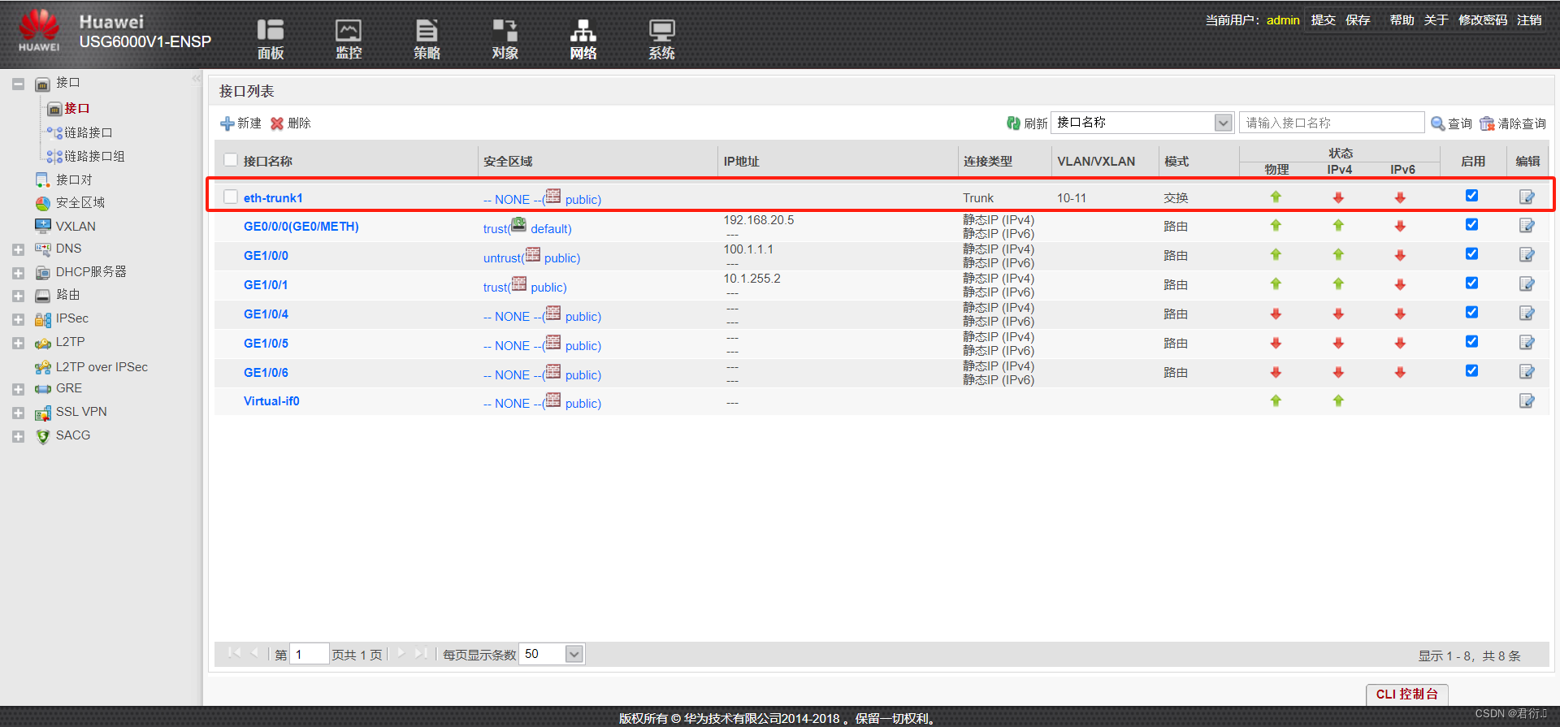1560x727 pixels.
Task: Expand the GRE tree node
Action: 18,390
